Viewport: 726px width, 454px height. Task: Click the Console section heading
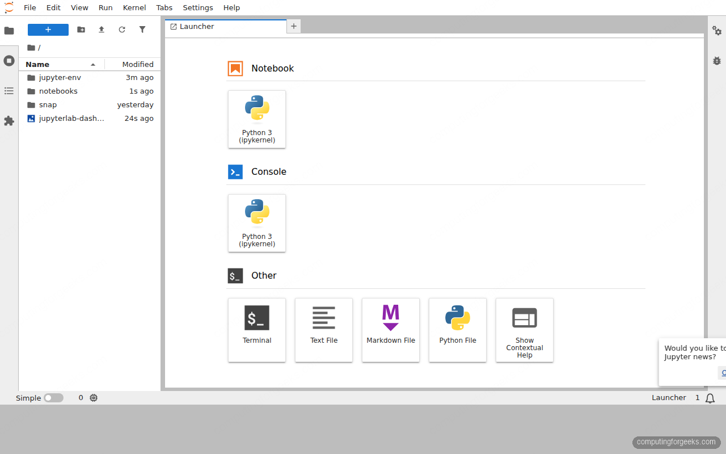269,171
